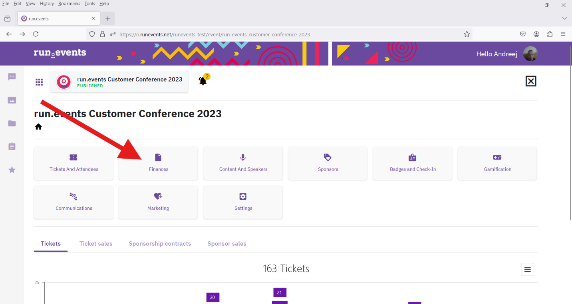Switch to the Ticket sales tab

[x=96, y=244]
